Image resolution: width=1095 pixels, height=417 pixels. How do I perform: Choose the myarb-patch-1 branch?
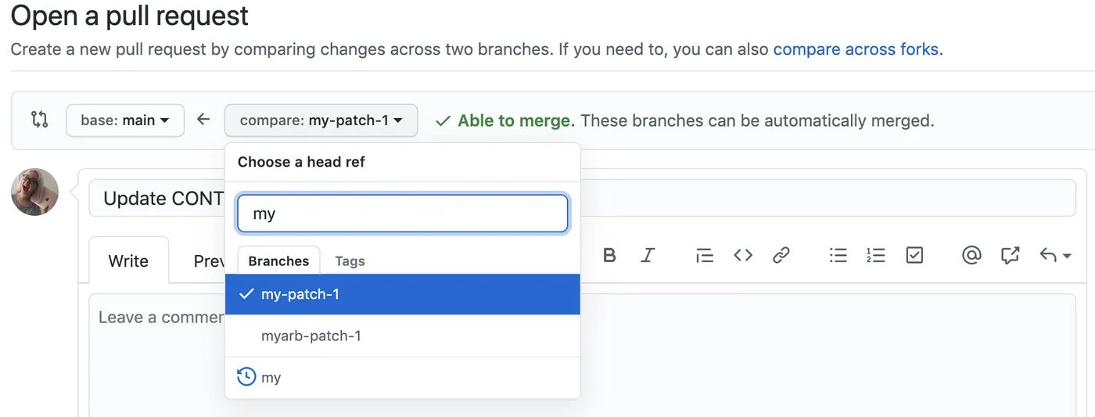point(311,336)
